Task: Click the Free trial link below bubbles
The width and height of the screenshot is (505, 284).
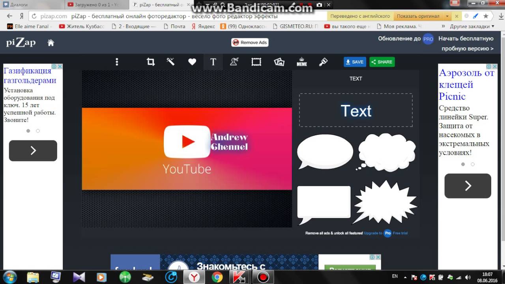Action: click(x=400, y=233)
